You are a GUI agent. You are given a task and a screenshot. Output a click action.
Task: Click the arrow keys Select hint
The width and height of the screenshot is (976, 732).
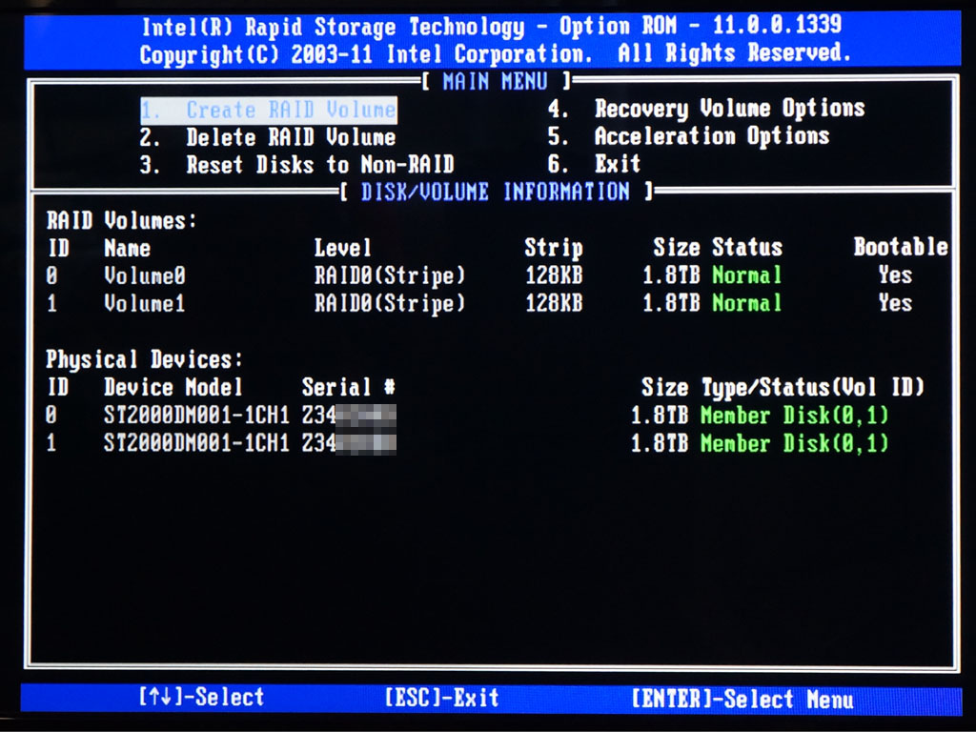202,697
